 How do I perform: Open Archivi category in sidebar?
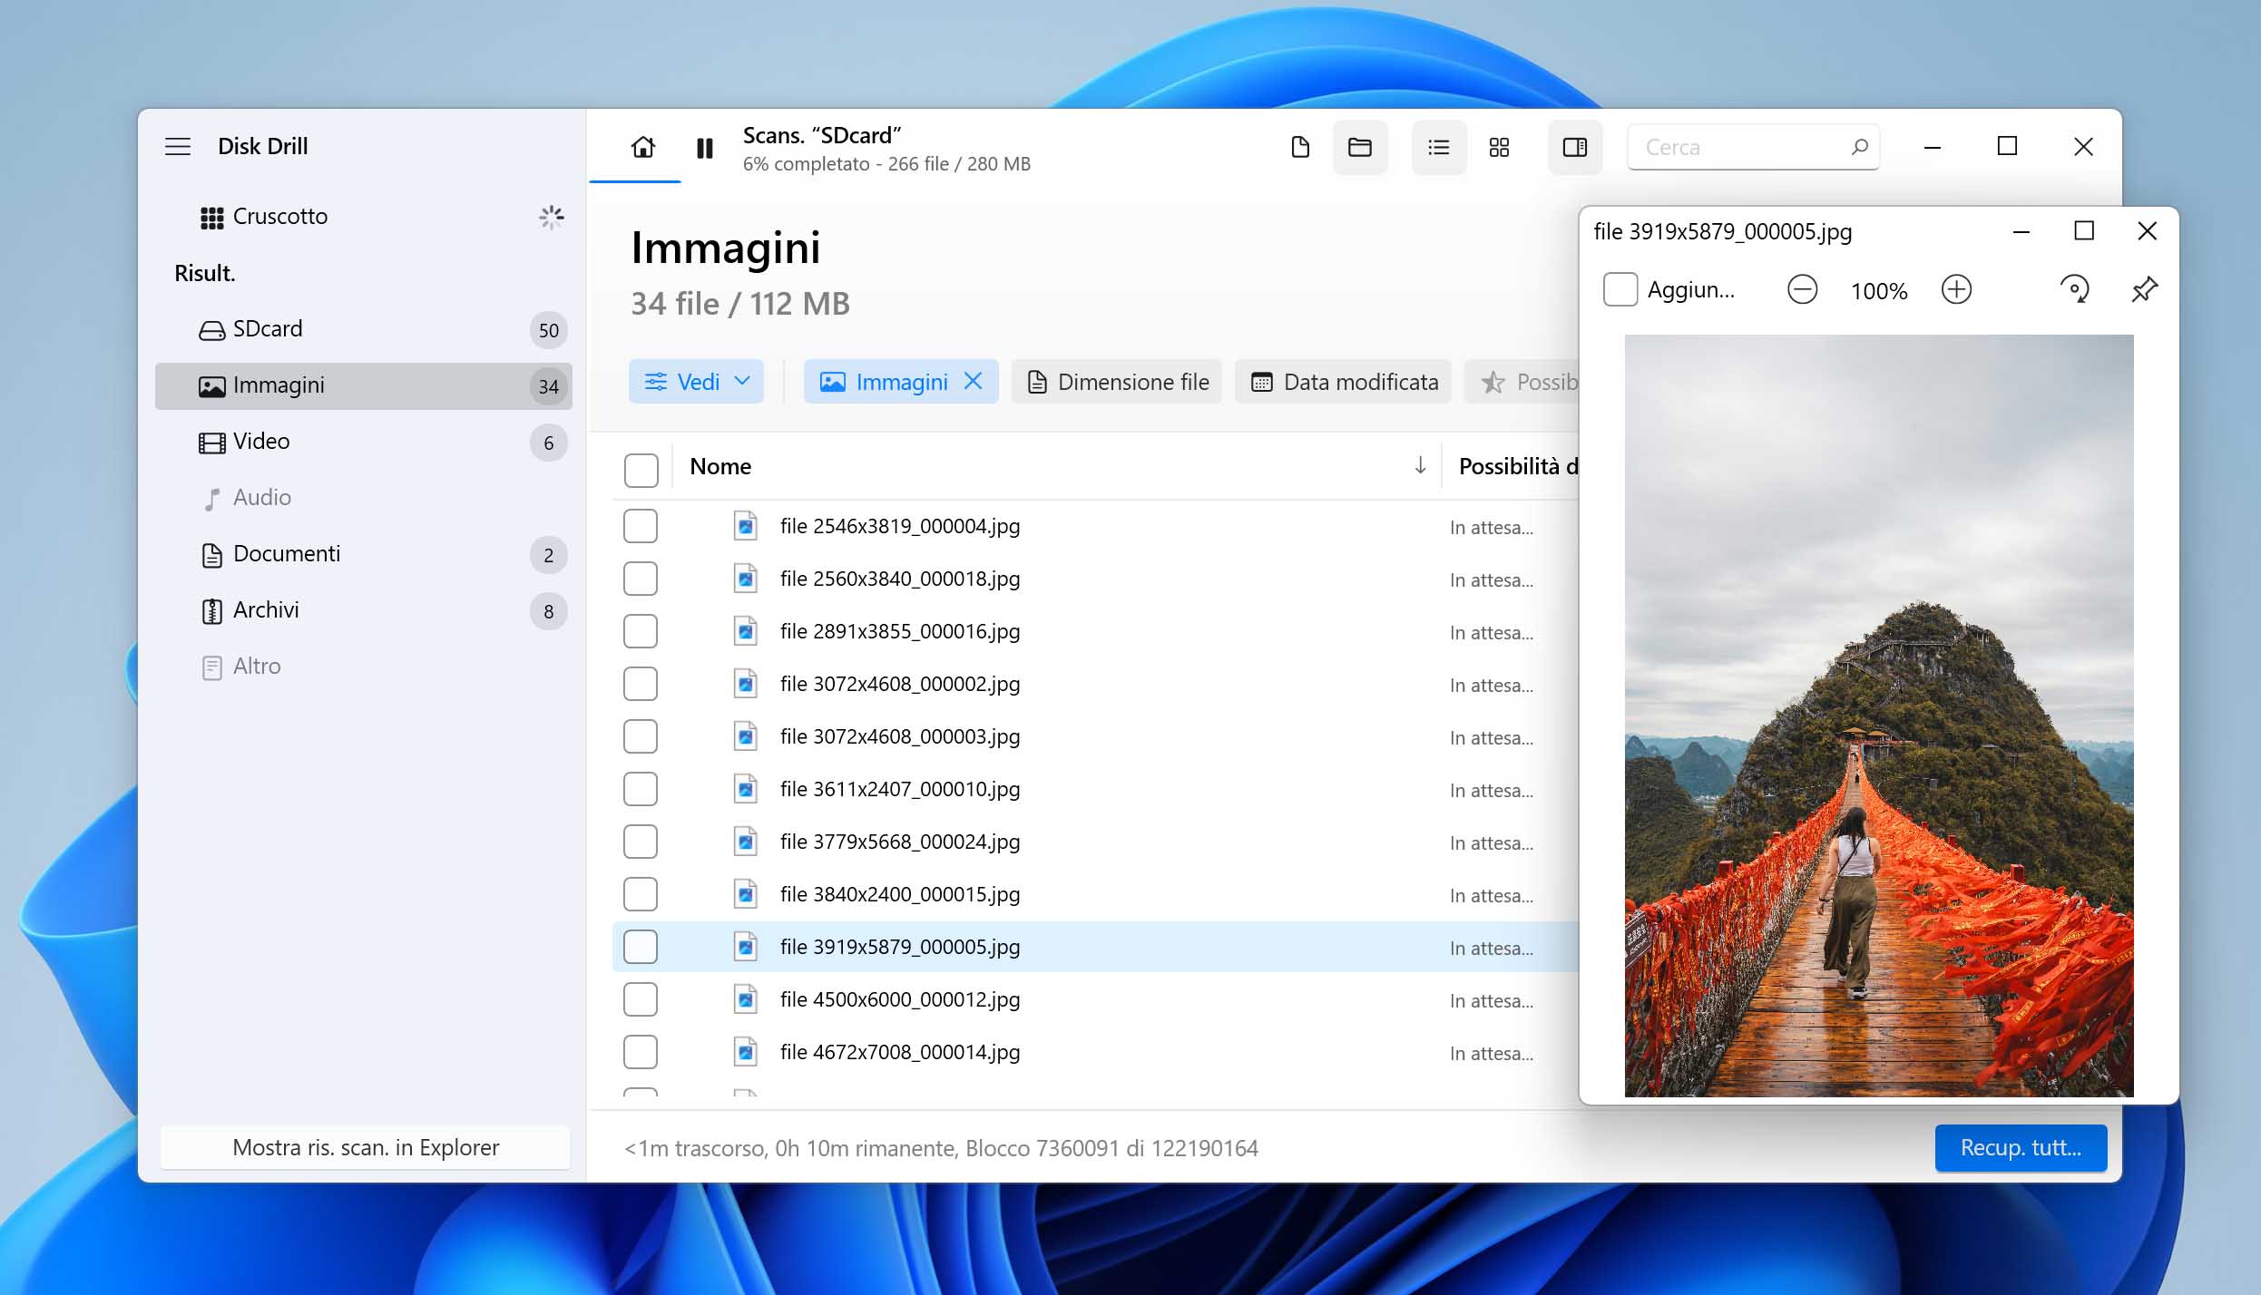363,610
